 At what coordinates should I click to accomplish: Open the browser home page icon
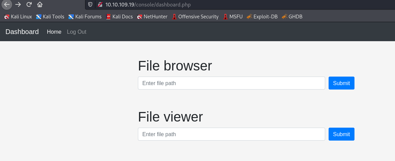[x=40, y=4]
